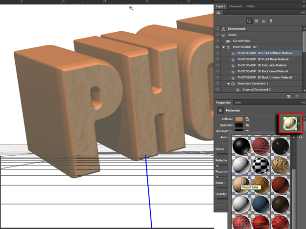Toggle visibility of 3D Extrusion Material

tap(218, 65)
